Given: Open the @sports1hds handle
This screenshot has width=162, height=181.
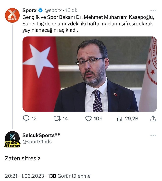Looking at the screenshot, I should point(37,142).
